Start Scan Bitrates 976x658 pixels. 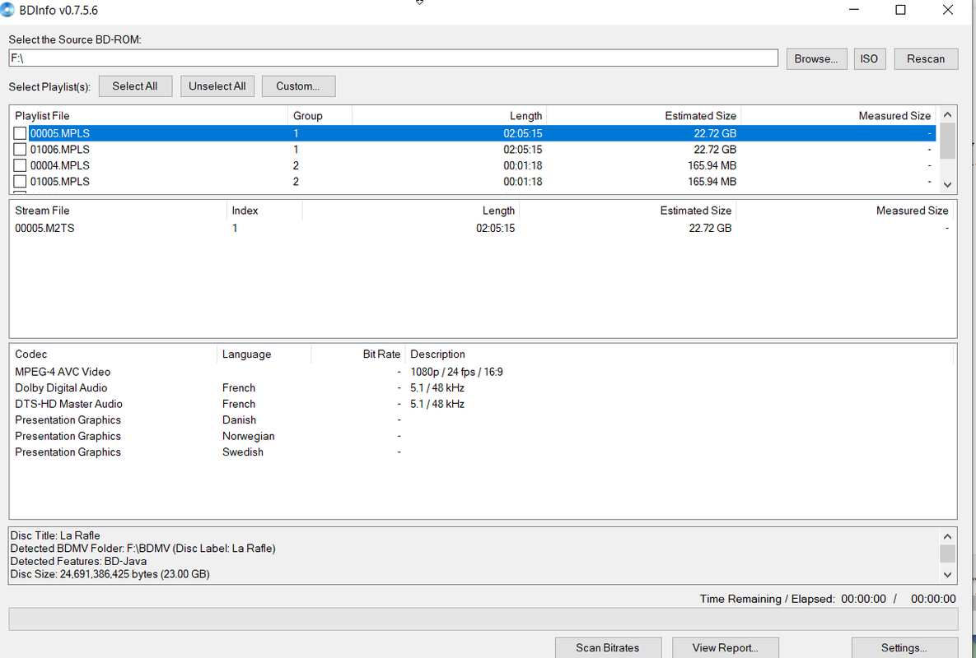coord(608,647)
